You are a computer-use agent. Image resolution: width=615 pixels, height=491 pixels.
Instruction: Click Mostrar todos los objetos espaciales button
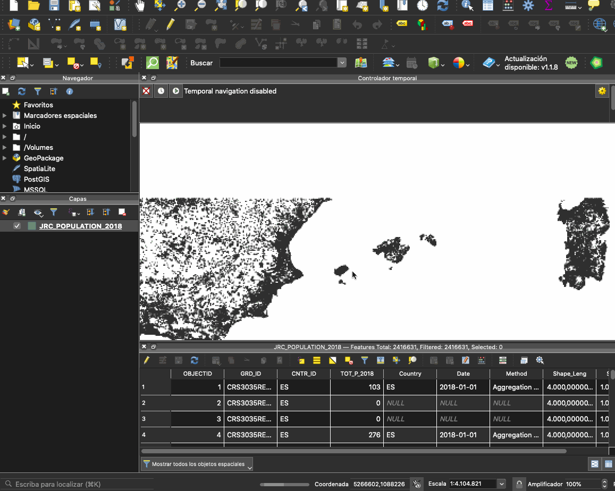pos(197,464)
